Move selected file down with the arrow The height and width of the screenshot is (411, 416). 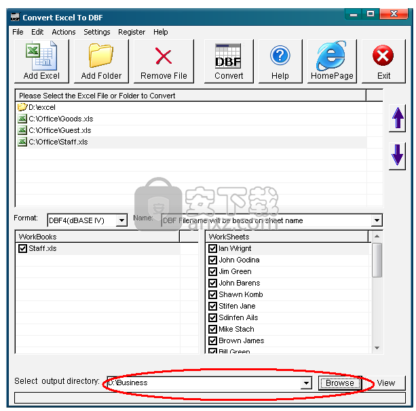click(x=397, y=155)
